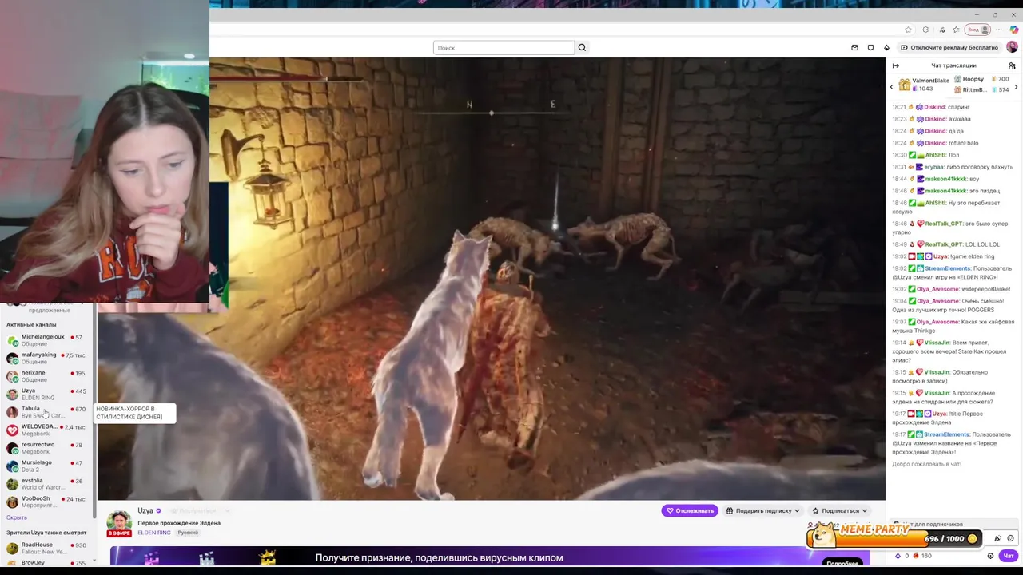The image size is (1023, 575).
Task: Open the Michelangeloux channel
Action: pos(46,340)
